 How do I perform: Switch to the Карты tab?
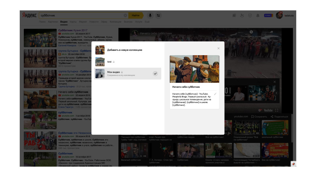tap(73, 22)
